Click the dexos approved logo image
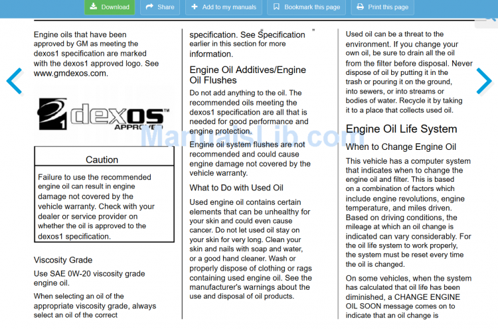498x329 pixels. click(104, 114)
